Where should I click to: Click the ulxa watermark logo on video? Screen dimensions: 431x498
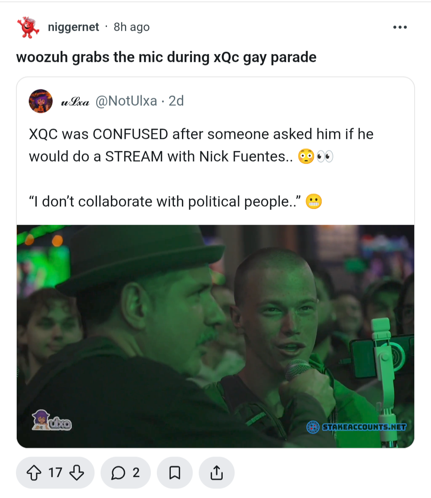(52, 420)
